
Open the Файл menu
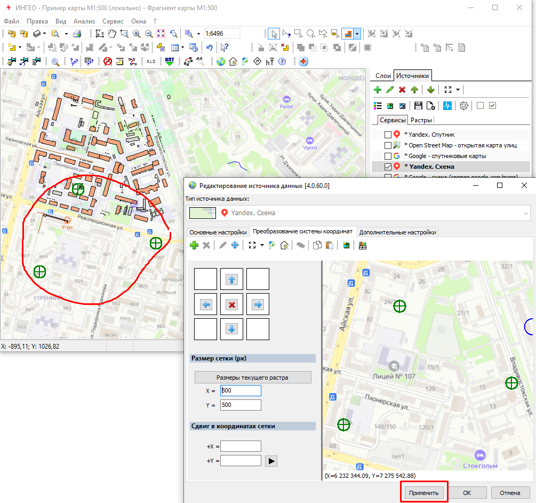[11, 21]
